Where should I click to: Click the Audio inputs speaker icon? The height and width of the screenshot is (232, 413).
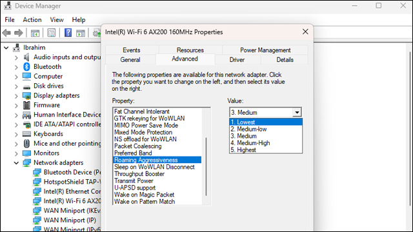26,57
